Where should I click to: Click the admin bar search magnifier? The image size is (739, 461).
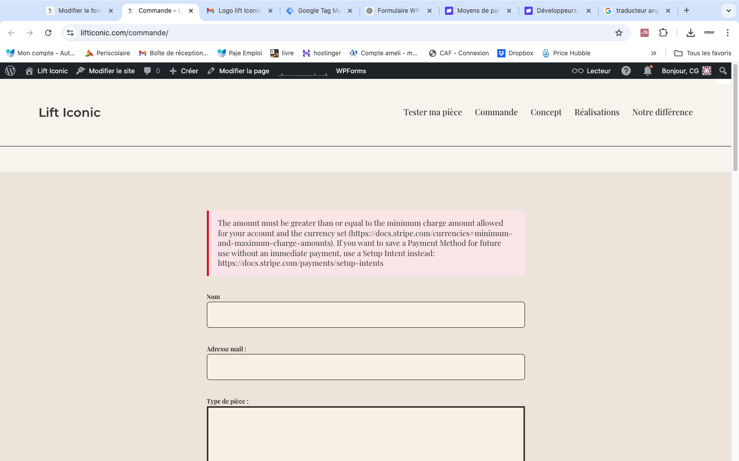pyautogui.click(x=723, y=71)
